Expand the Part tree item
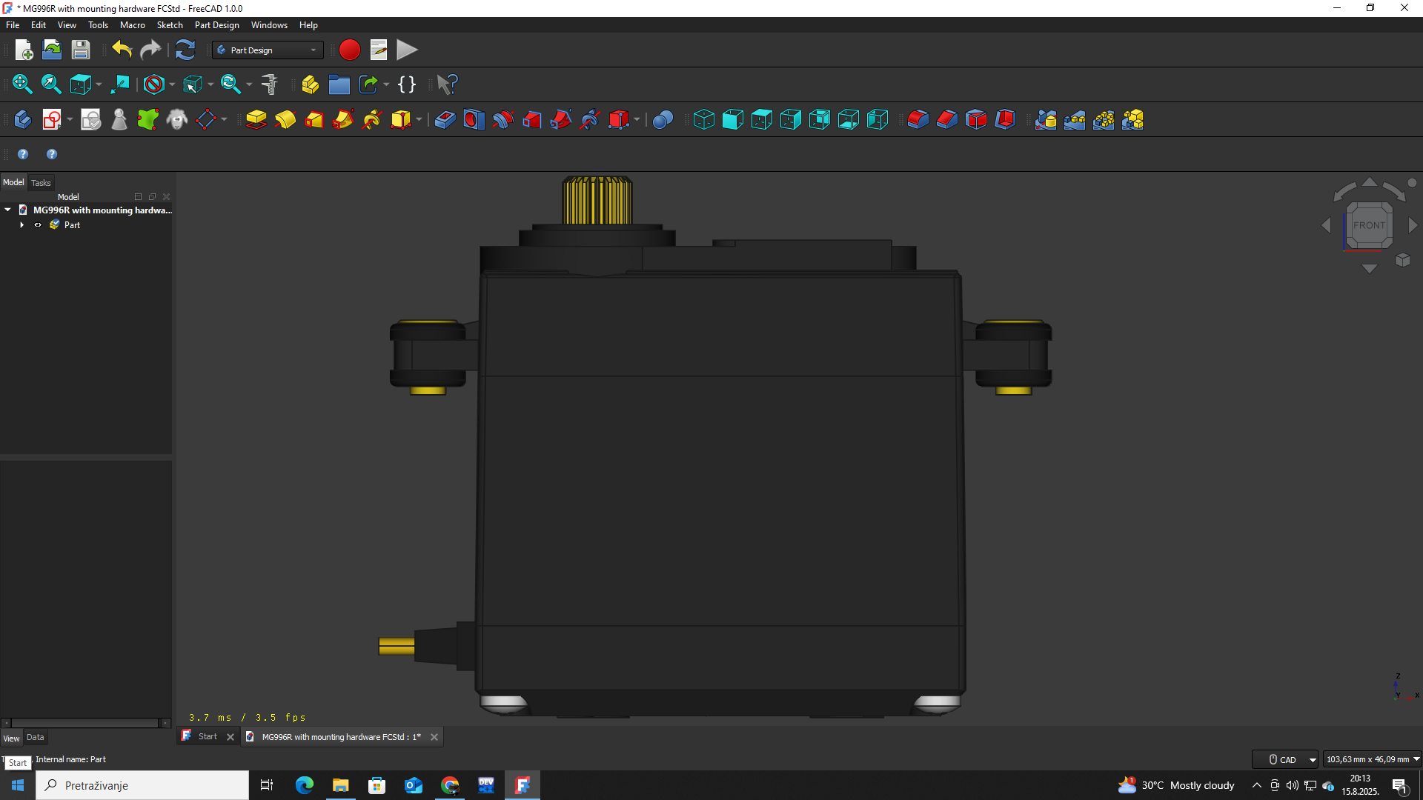The image size is (1423, 800). 22,225
